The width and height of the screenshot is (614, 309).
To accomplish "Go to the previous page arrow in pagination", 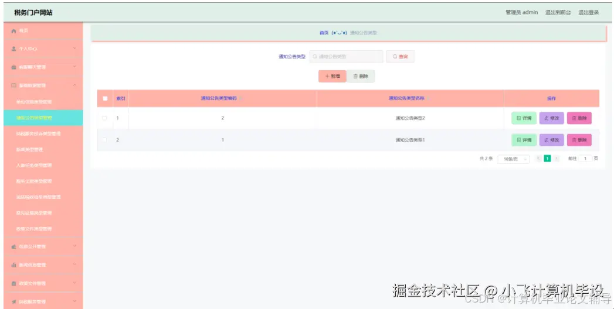I will pyautogui.click(x=538, y=159).
